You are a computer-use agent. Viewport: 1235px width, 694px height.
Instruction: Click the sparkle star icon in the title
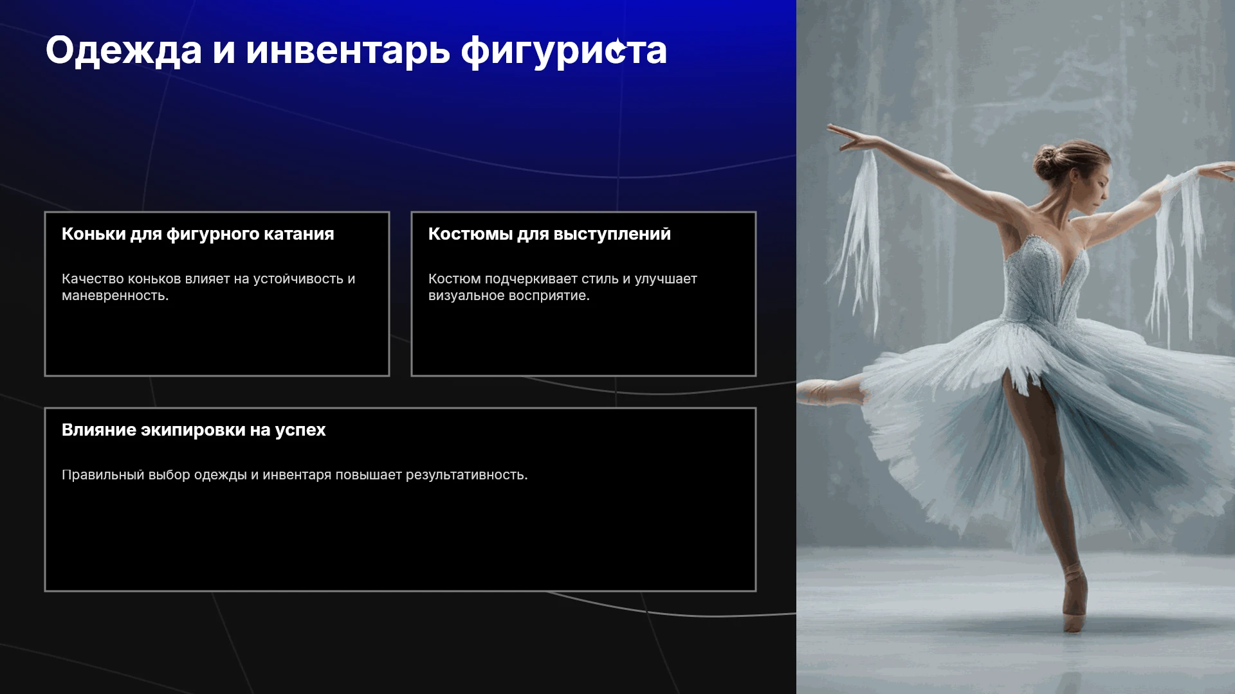(x=617, y=49)
